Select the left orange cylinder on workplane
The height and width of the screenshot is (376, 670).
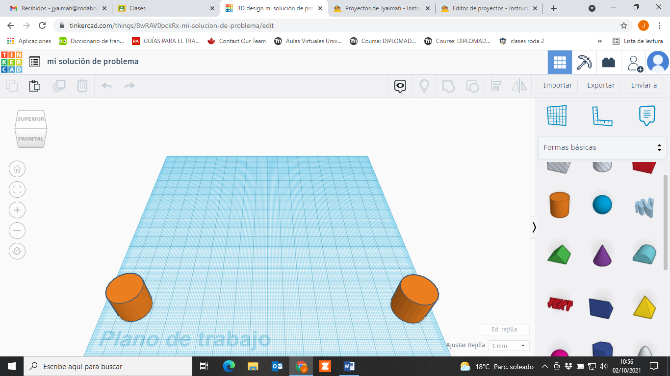(129, 297)
